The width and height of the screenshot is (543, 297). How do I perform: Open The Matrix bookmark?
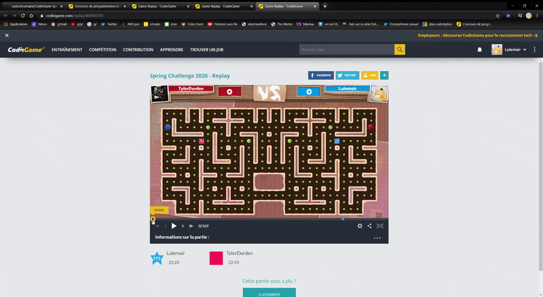pos(282,24)
